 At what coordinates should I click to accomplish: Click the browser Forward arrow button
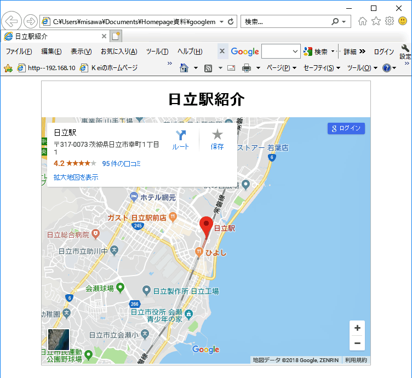click(x=31, y=21)
